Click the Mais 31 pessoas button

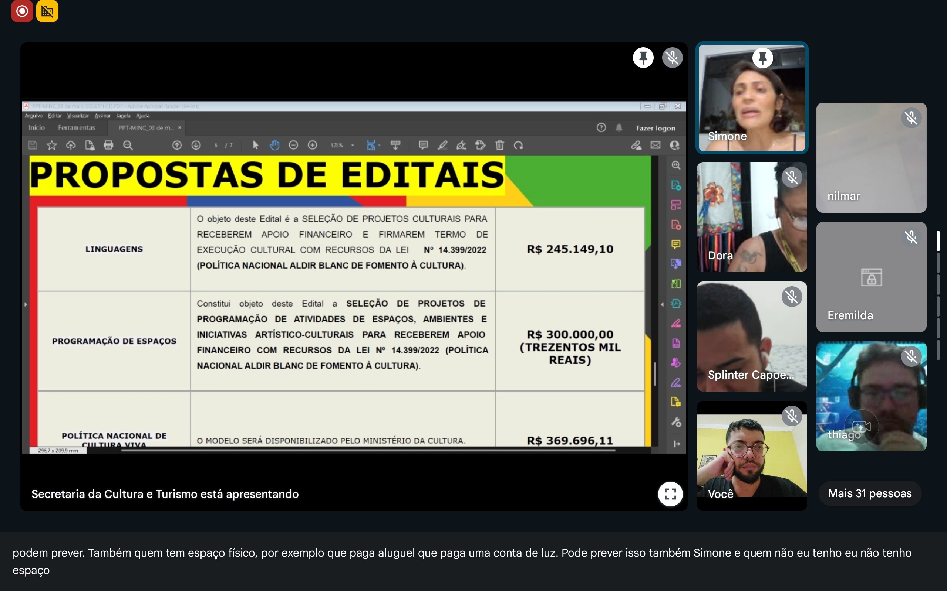click(870, 493)
